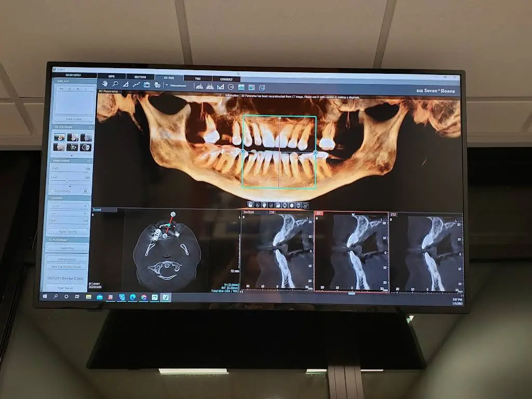Viewport: 532px width, 399px height.
Task: Select the first view orientation icon below panorama
Action: [250, 205]
